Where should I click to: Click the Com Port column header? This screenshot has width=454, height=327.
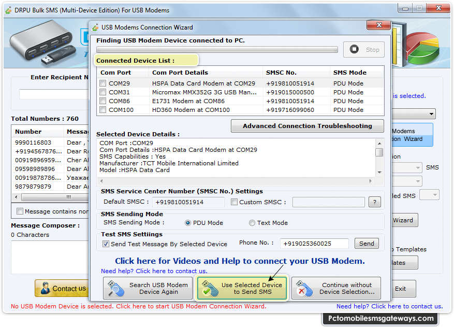pyautogui.click(x=123, y=73)
